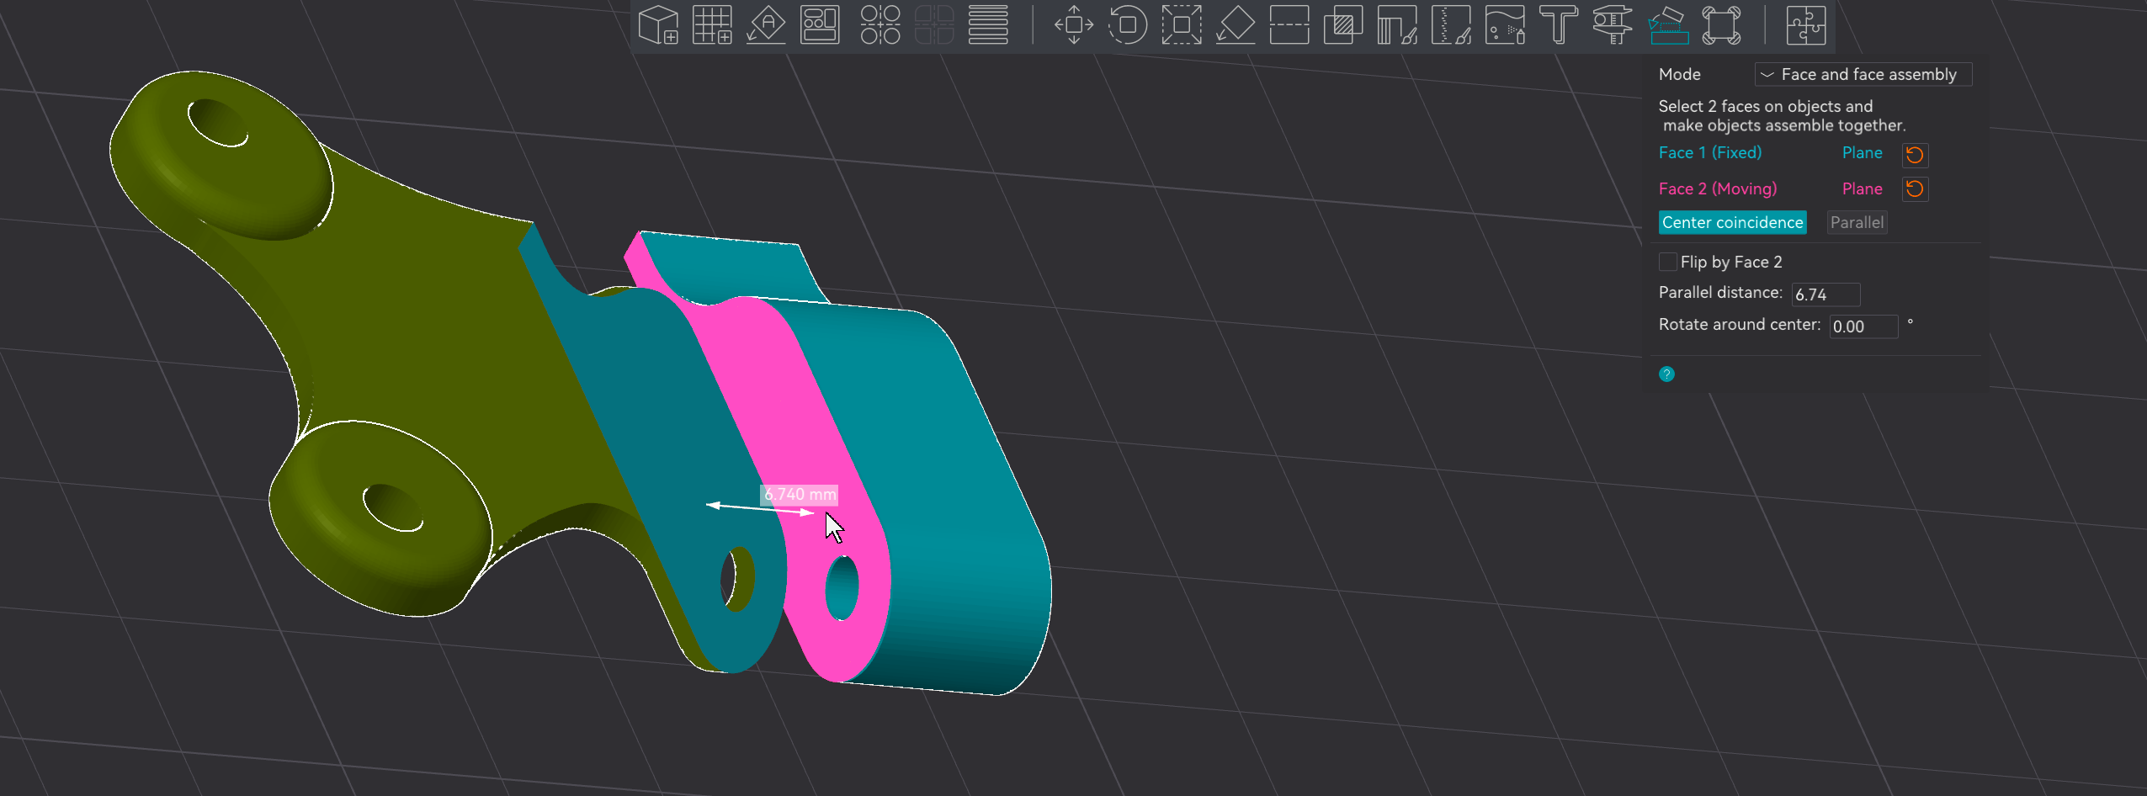Click the Parallel button

point(1857,222)
